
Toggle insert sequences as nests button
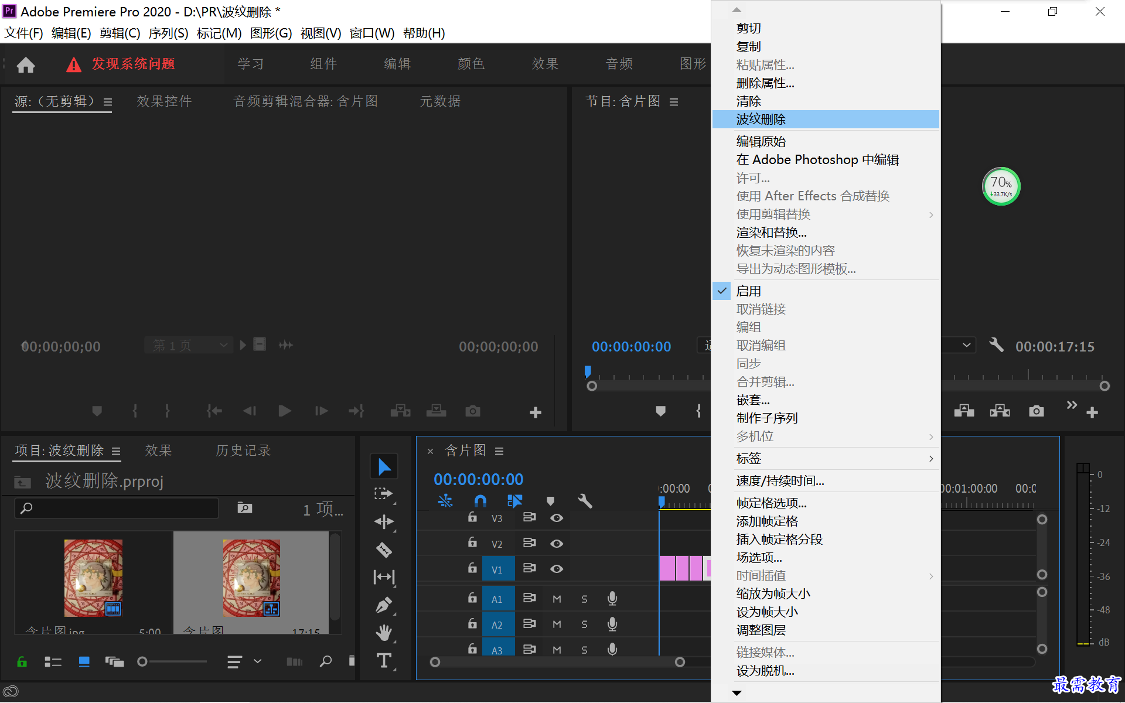tap(445, 501)
